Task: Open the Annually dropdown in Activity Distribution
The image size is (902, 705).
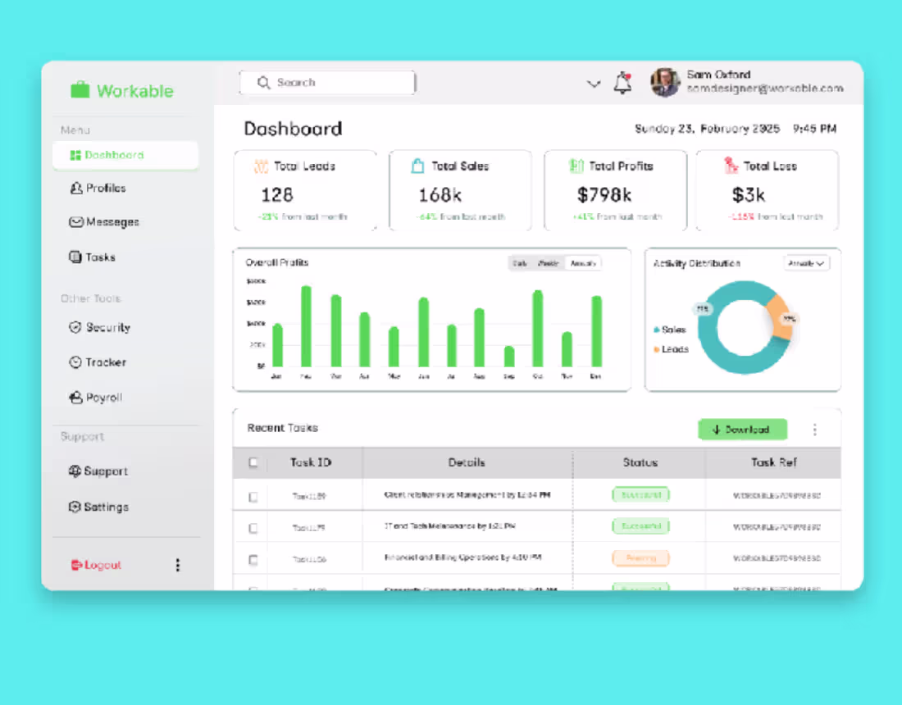Action: [806, 263]
